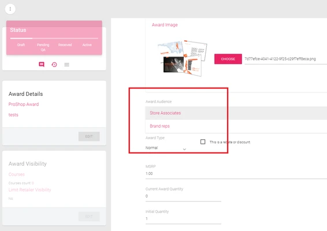This screenshot has width=327, height=231.
Task: Click the status progress bar
Action: point(54,38)
